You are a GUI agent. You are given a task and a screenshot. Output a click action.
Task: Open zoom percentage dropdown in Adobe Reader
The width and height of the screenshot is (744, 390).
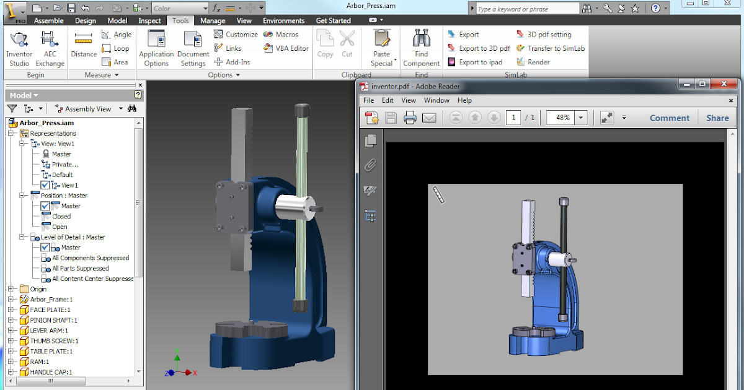point(581,118)
